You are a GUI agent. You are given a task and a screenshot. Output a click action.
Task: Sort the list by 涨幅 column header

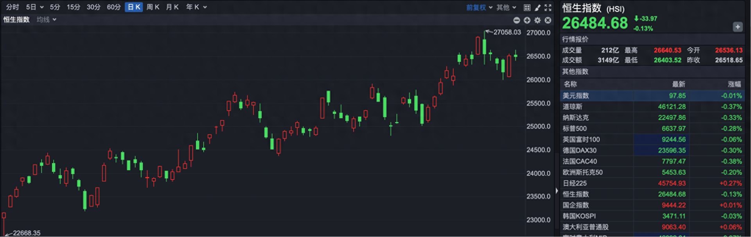pyautogui.click(x=734, y=84)
